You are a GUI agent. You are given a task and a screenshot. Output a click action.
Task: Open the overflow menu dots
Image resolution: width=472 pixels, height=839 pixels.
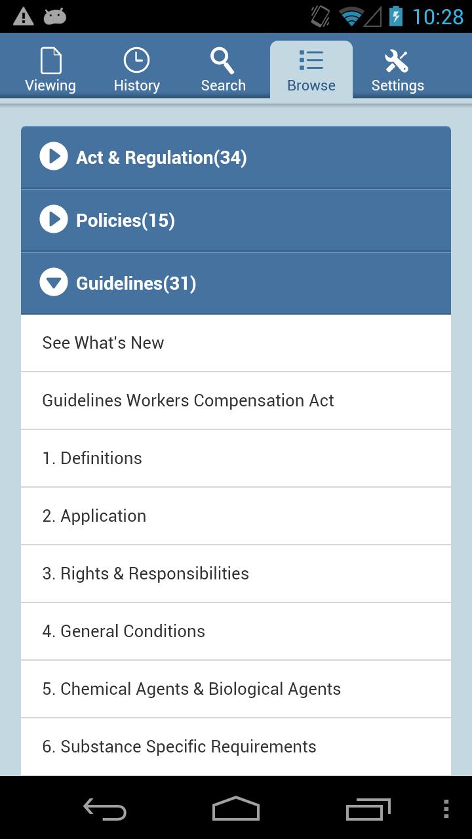pos(446,809)
